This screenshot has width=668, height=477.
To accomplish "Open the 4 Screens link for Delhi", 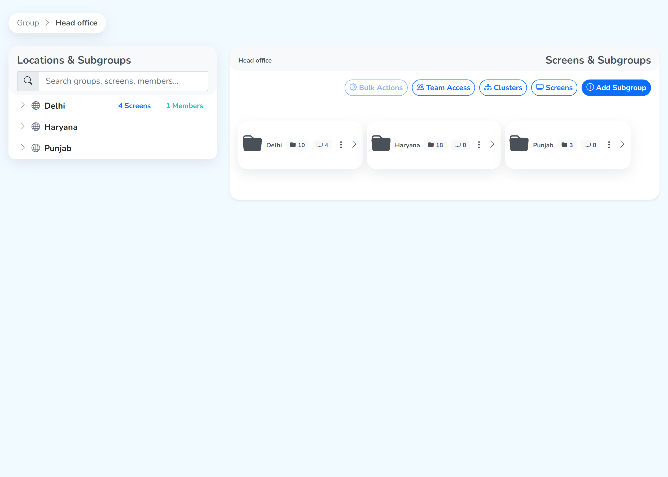I will pyautogui.click(x=135, y=106).
